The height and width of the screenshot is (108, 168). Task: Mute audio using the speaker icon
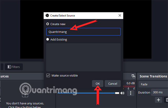point(122,93)
